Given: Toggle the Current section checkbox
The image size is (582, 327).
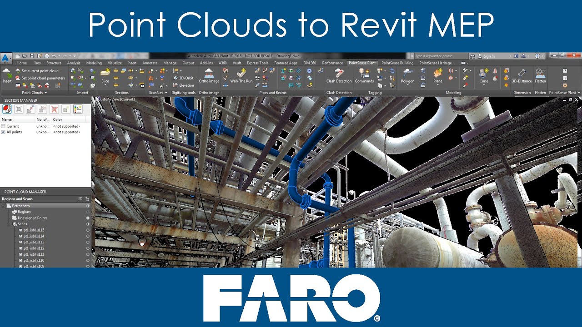Looking at the screenshot, I should 4,126.
